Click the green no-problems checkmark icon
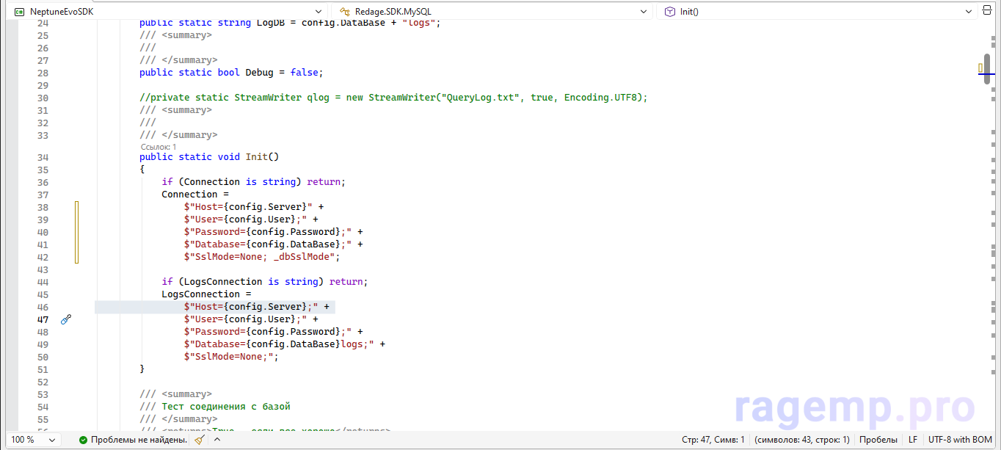The image size is (1001, 450). [84, 440]
